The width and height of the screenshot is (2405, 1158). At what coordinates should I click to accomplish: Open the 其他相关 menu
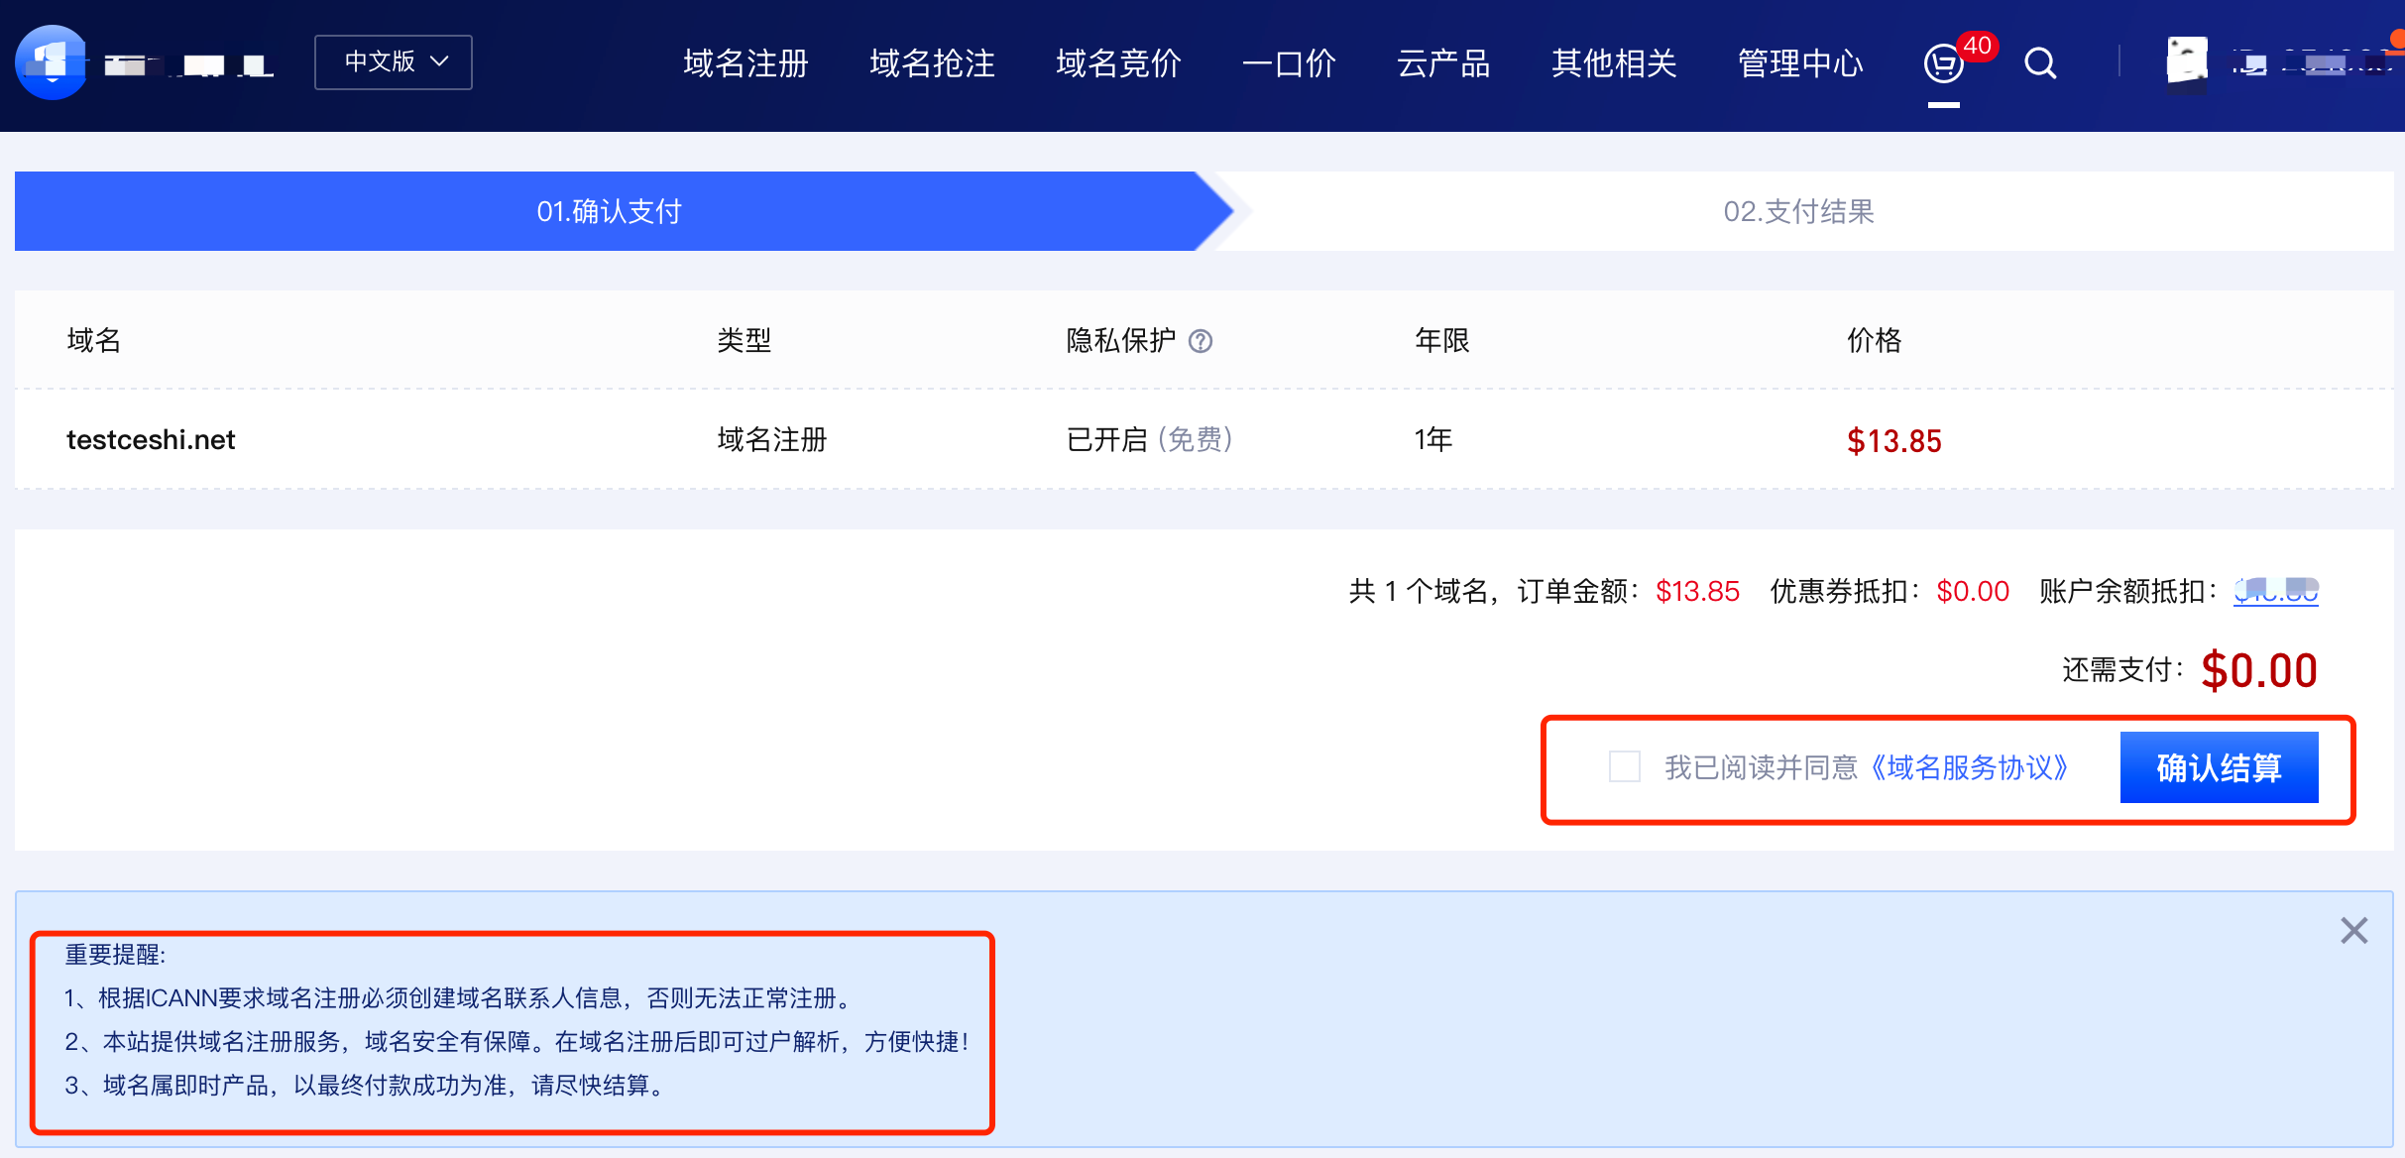coord(1614,63)
